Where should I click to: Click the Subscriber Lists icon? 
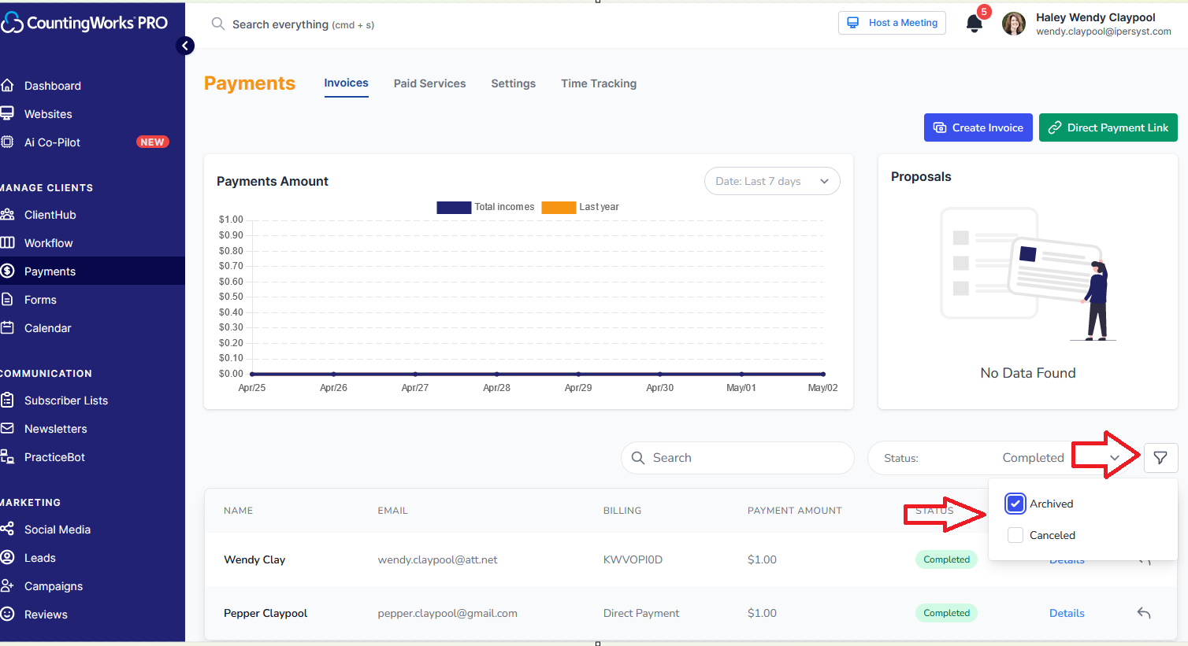click(7, 400)
